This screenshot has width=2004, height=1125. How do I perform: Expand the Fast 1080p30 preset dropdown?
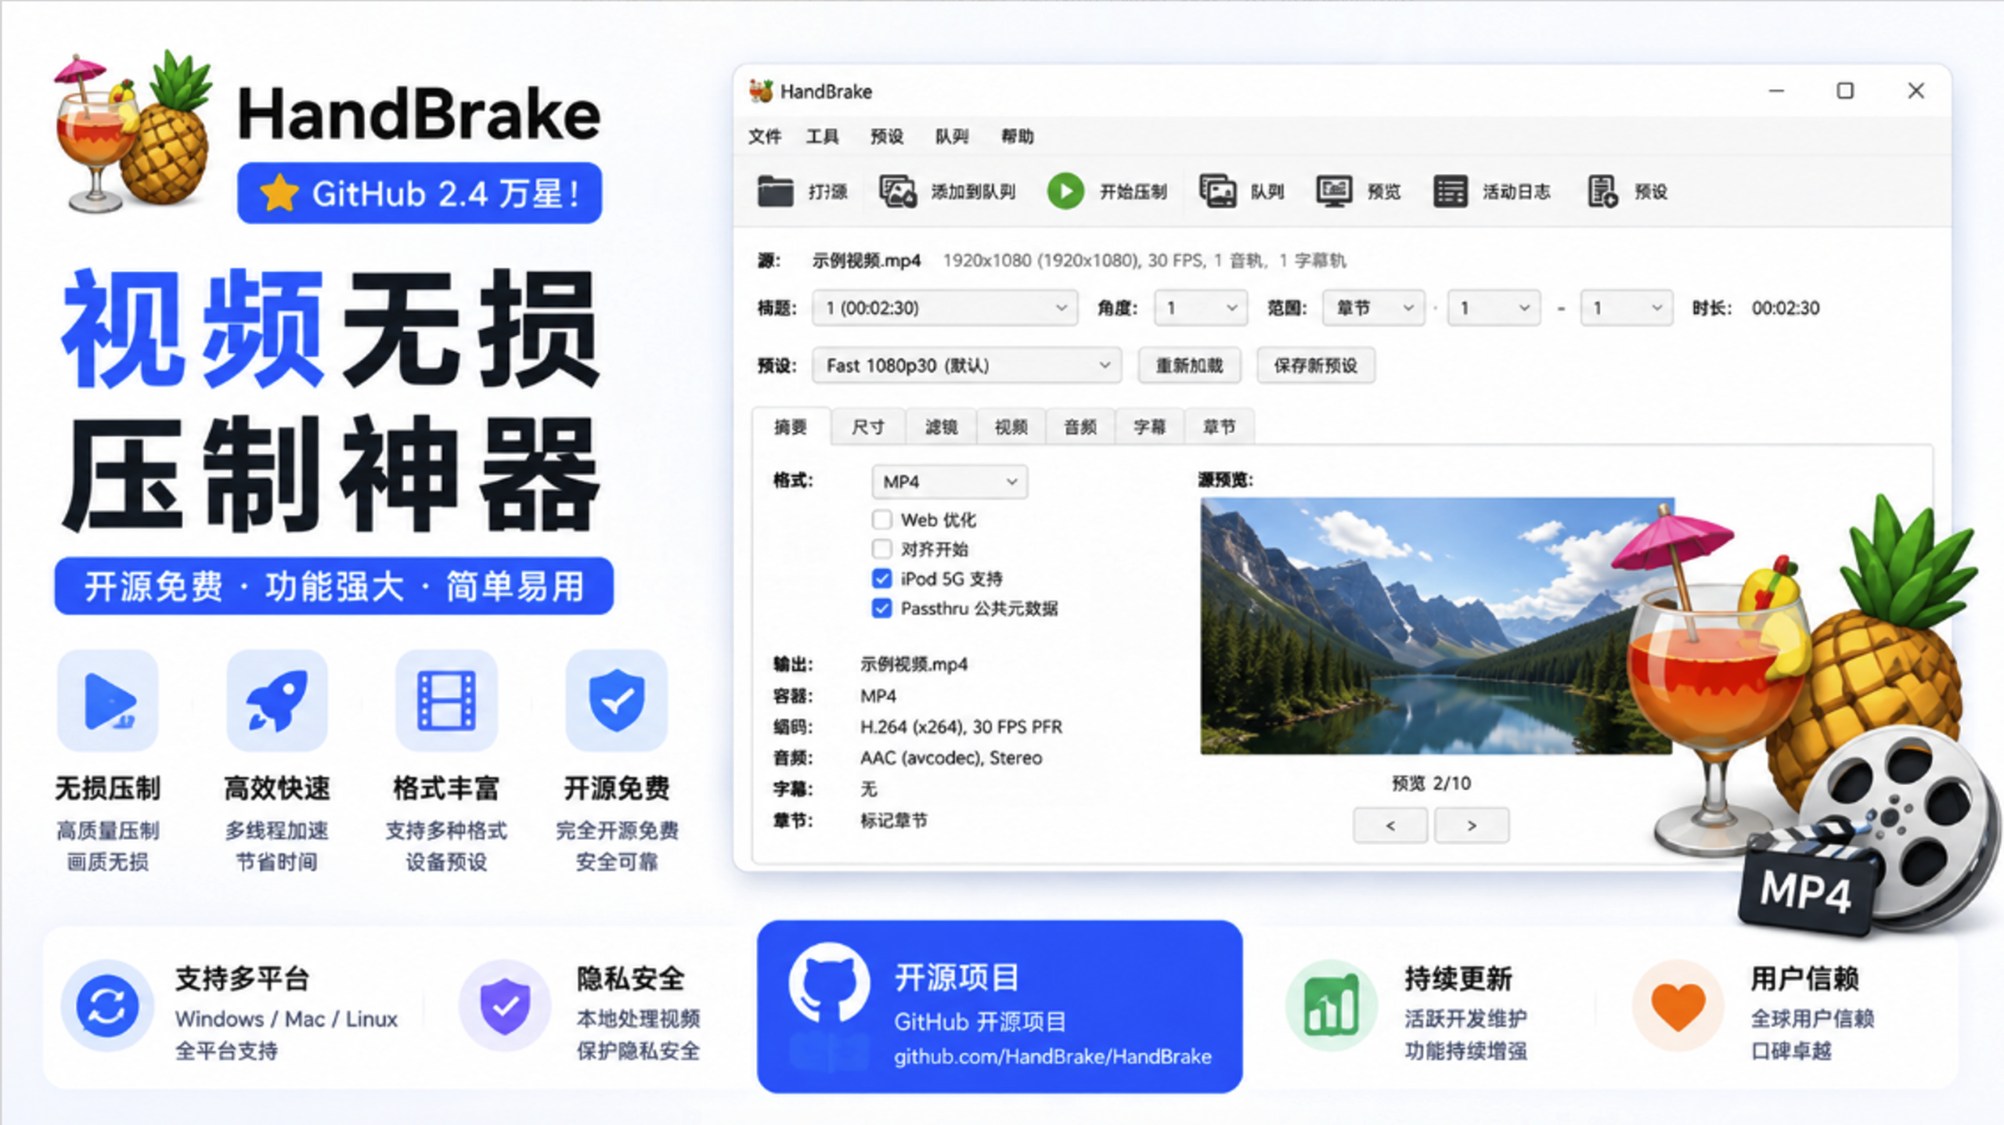967,366
